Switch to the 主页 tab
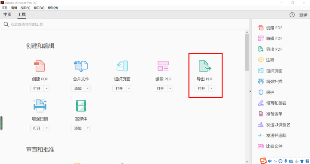This screenshot has height=164, width=310. point(7,15)
